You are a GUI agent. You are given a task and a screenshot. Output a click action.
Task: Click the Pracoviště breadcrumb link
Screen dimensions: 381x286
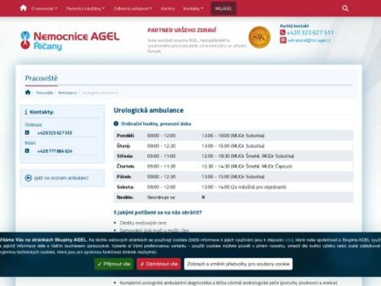pos(44,93)
